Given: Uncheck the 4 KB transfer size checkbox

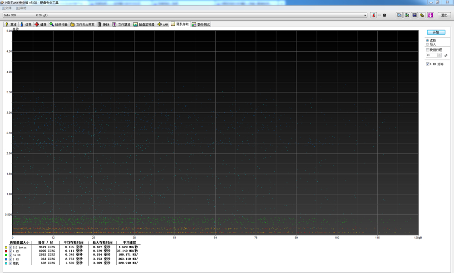Looking at the screenshot, I should pyautogui.click(x=10, y=251).
